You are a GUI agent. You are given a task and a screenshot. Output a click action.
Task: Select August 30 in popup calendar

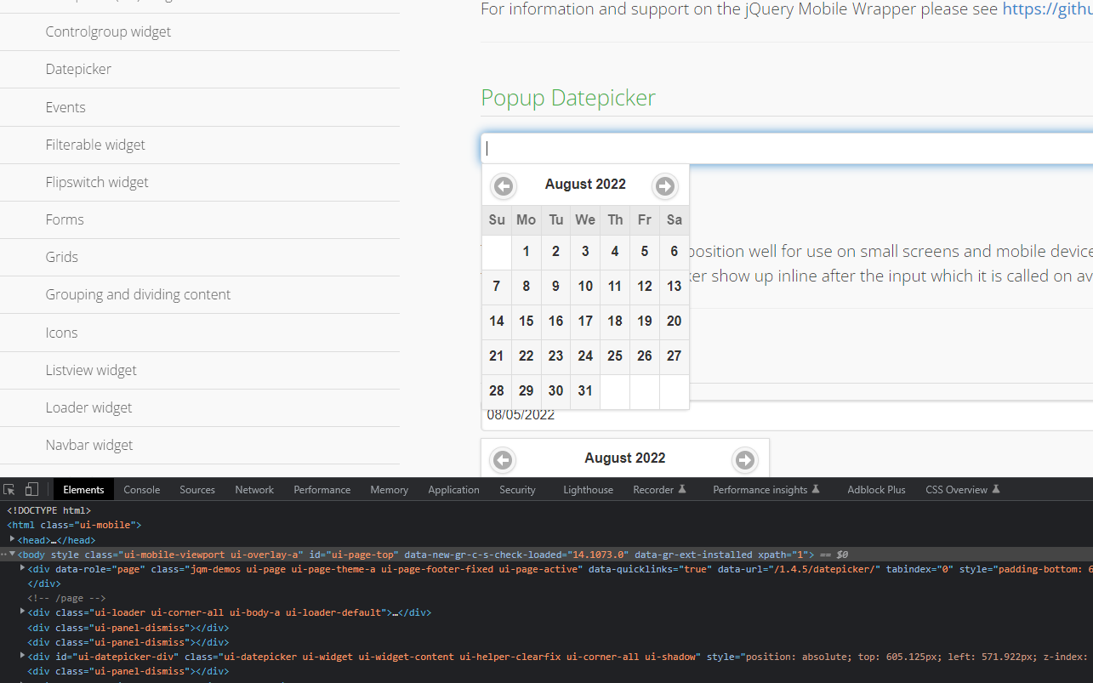pyautogui.click(x=555, y=391)
